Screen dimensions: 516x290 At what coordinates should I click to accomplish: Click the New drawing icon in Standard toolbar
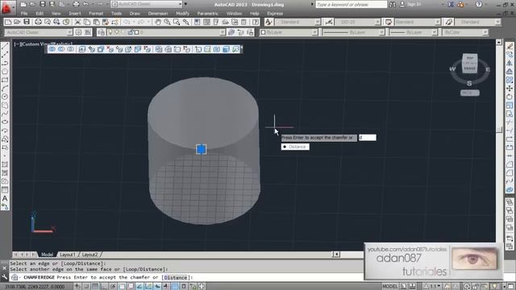click(x=8, y=22)
